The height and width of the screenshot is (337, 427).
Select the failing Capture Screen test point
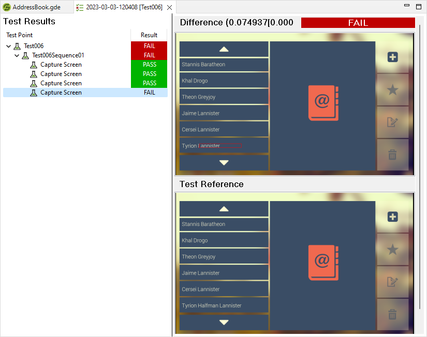pyautogui.click(x=61, y=93)
